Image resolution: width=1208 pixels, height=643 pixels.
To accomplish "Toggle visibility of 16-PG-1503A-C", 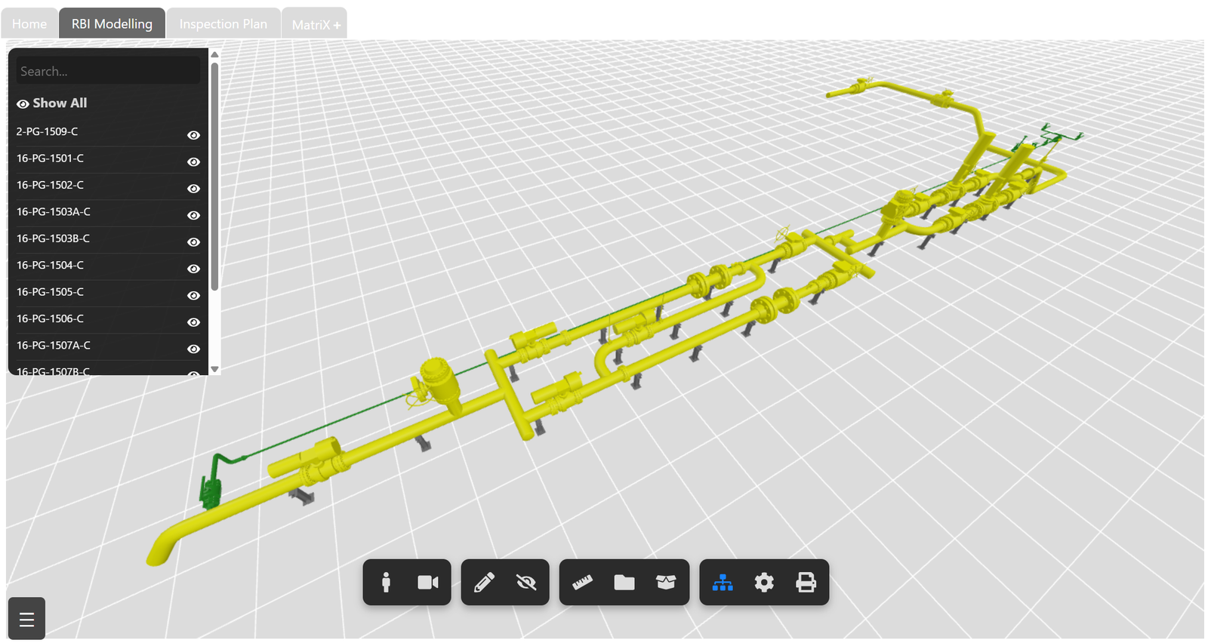I will [x=193, y=215].
